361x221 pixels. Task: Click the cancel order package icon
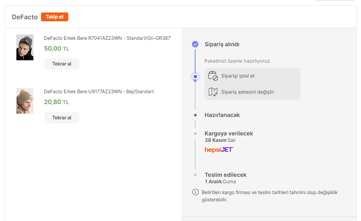tap(213, 76)
